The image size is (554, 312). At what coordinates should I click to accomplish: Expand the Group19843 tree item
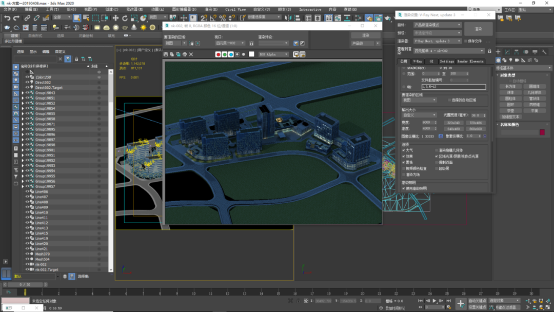pyautogui.click(x=23, y=93)
